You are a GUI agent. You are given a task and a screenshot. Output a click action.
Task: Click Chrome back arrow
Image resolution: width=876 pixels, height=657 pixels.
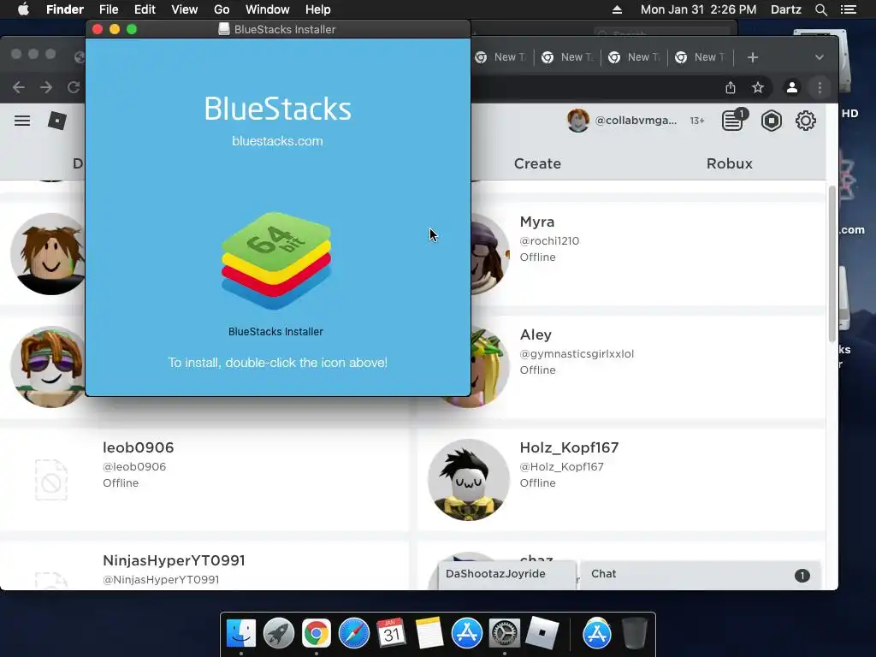19,87
